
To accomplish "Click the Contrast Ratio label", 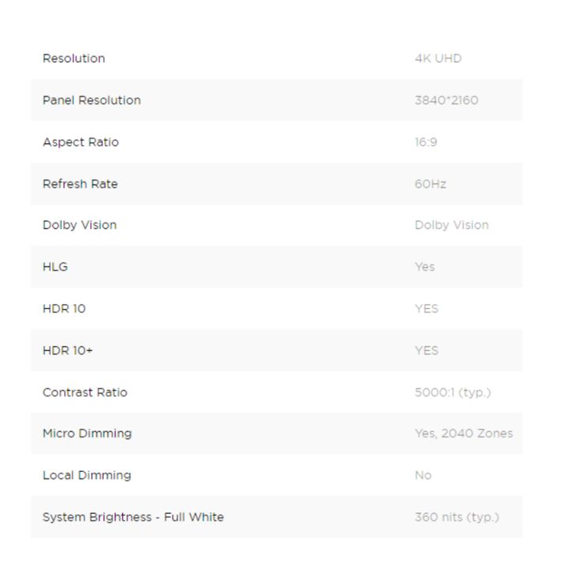I will [85, 392].
